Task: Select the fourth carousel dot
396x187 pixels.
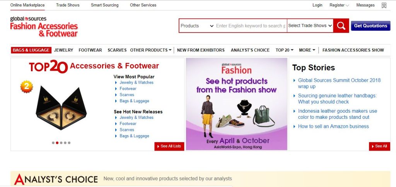Action: pos(65,143)
